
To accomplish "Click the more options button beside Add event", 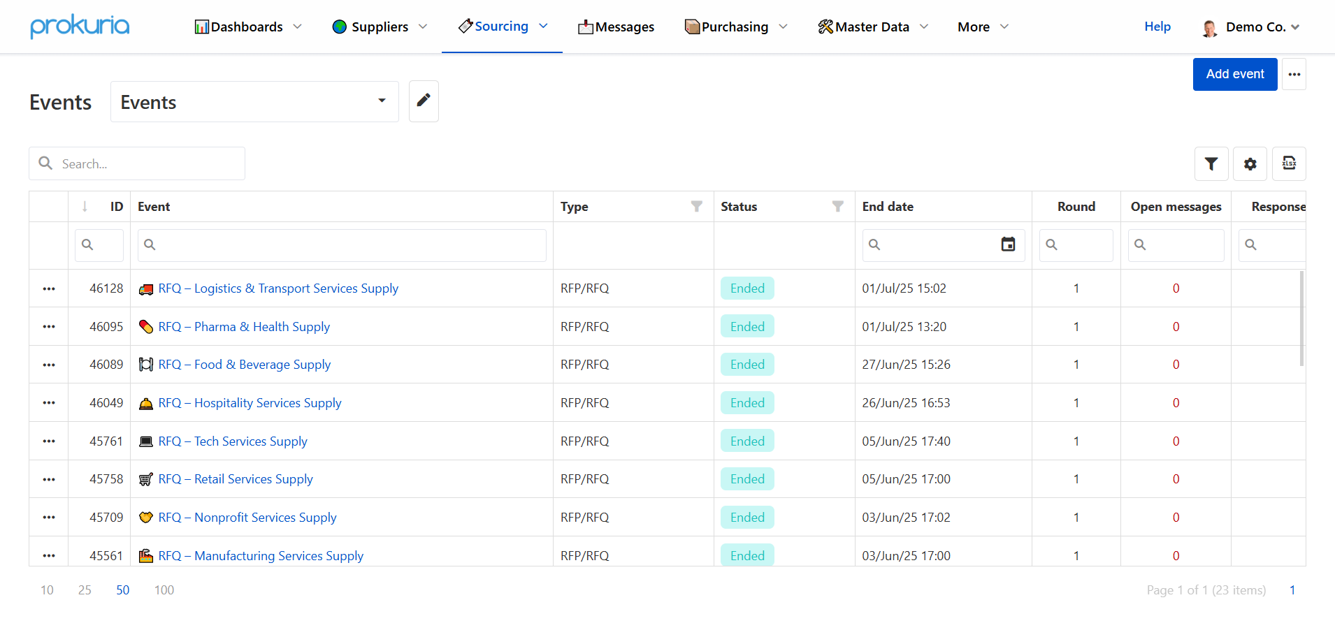I will (x=1294, y=74).
